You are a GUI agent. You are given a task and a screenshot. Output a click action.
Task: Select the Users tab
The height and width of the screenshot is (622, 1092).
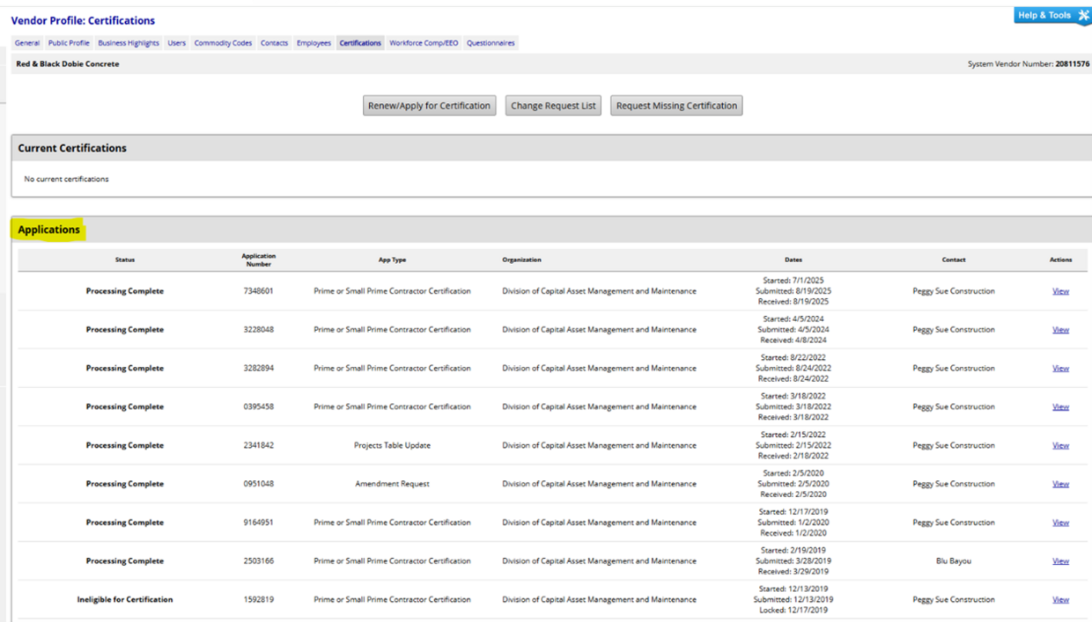tap(177, 43)
